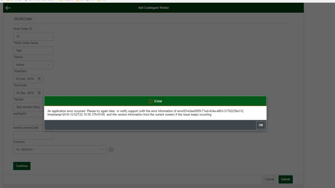Click the Cancel button
The image size is (335, 188).
(269, 179)
